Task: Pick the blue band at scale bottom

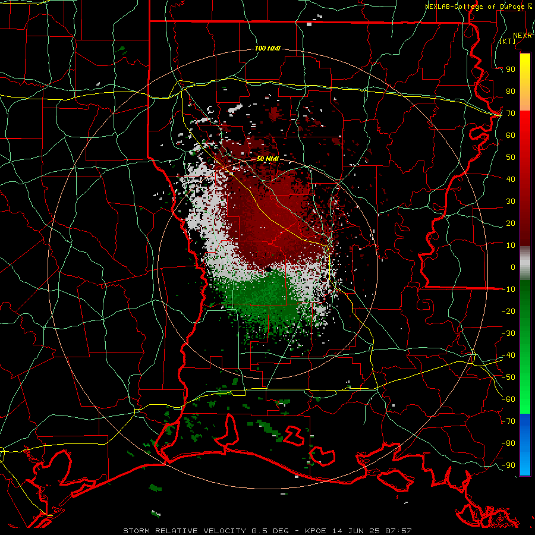Action: 525,445
